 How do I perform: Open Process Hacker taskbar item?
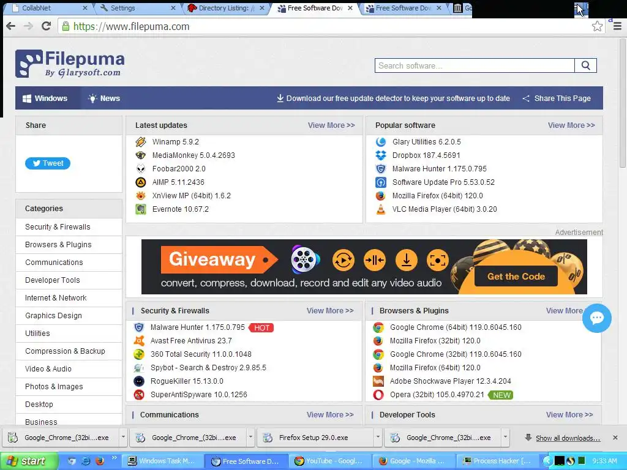pos(497,461)
